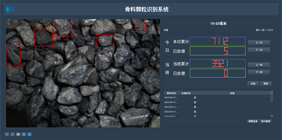Viewport: 282px width, 140px height.
Task: Go to next day with 下一日
Action: 259,50
